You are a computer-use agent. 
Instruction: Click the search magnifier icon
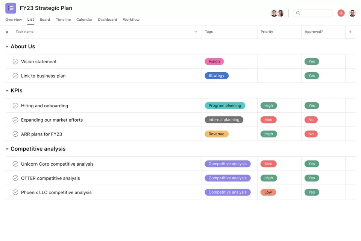298,13
